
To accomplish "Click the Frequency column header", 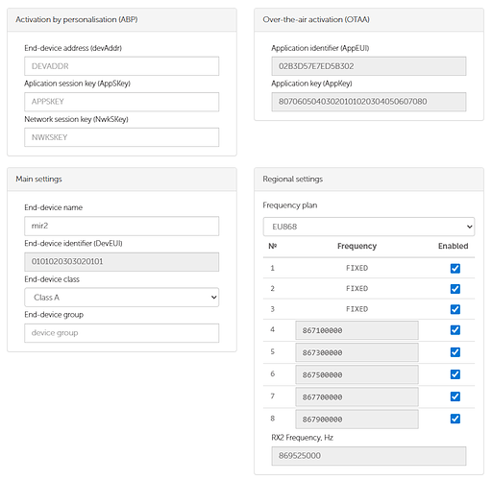I will coord(357,246).
